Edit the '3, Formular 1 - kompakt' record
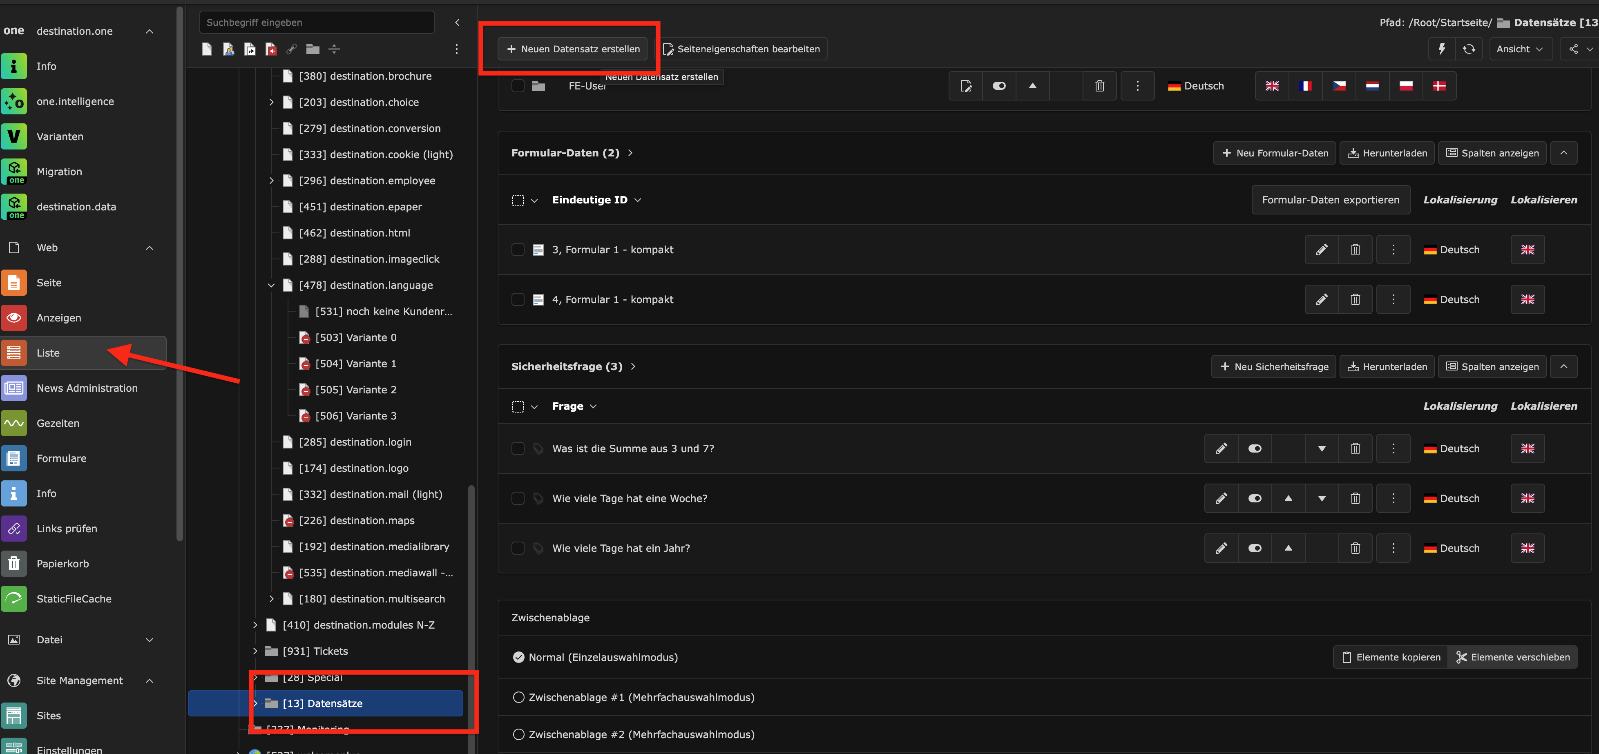The height and width of the screenshot is (754, 1599). coord(1322,250)
